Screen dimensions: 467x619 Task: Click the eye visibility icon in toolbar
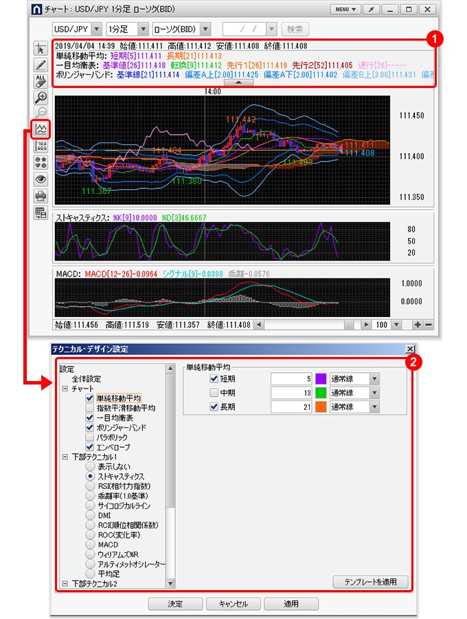(x=41, y=179)
